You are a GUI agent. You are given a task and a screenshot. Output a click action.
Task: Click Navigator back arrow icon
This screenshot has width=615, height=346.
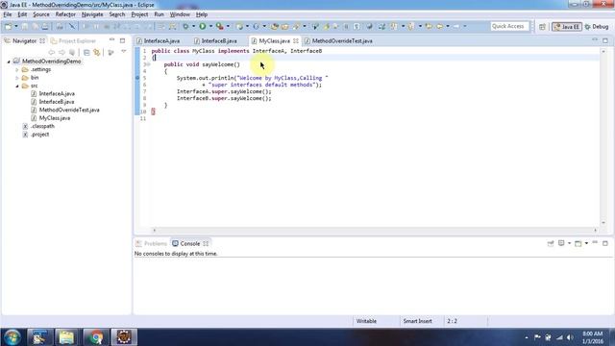(51, 52)
